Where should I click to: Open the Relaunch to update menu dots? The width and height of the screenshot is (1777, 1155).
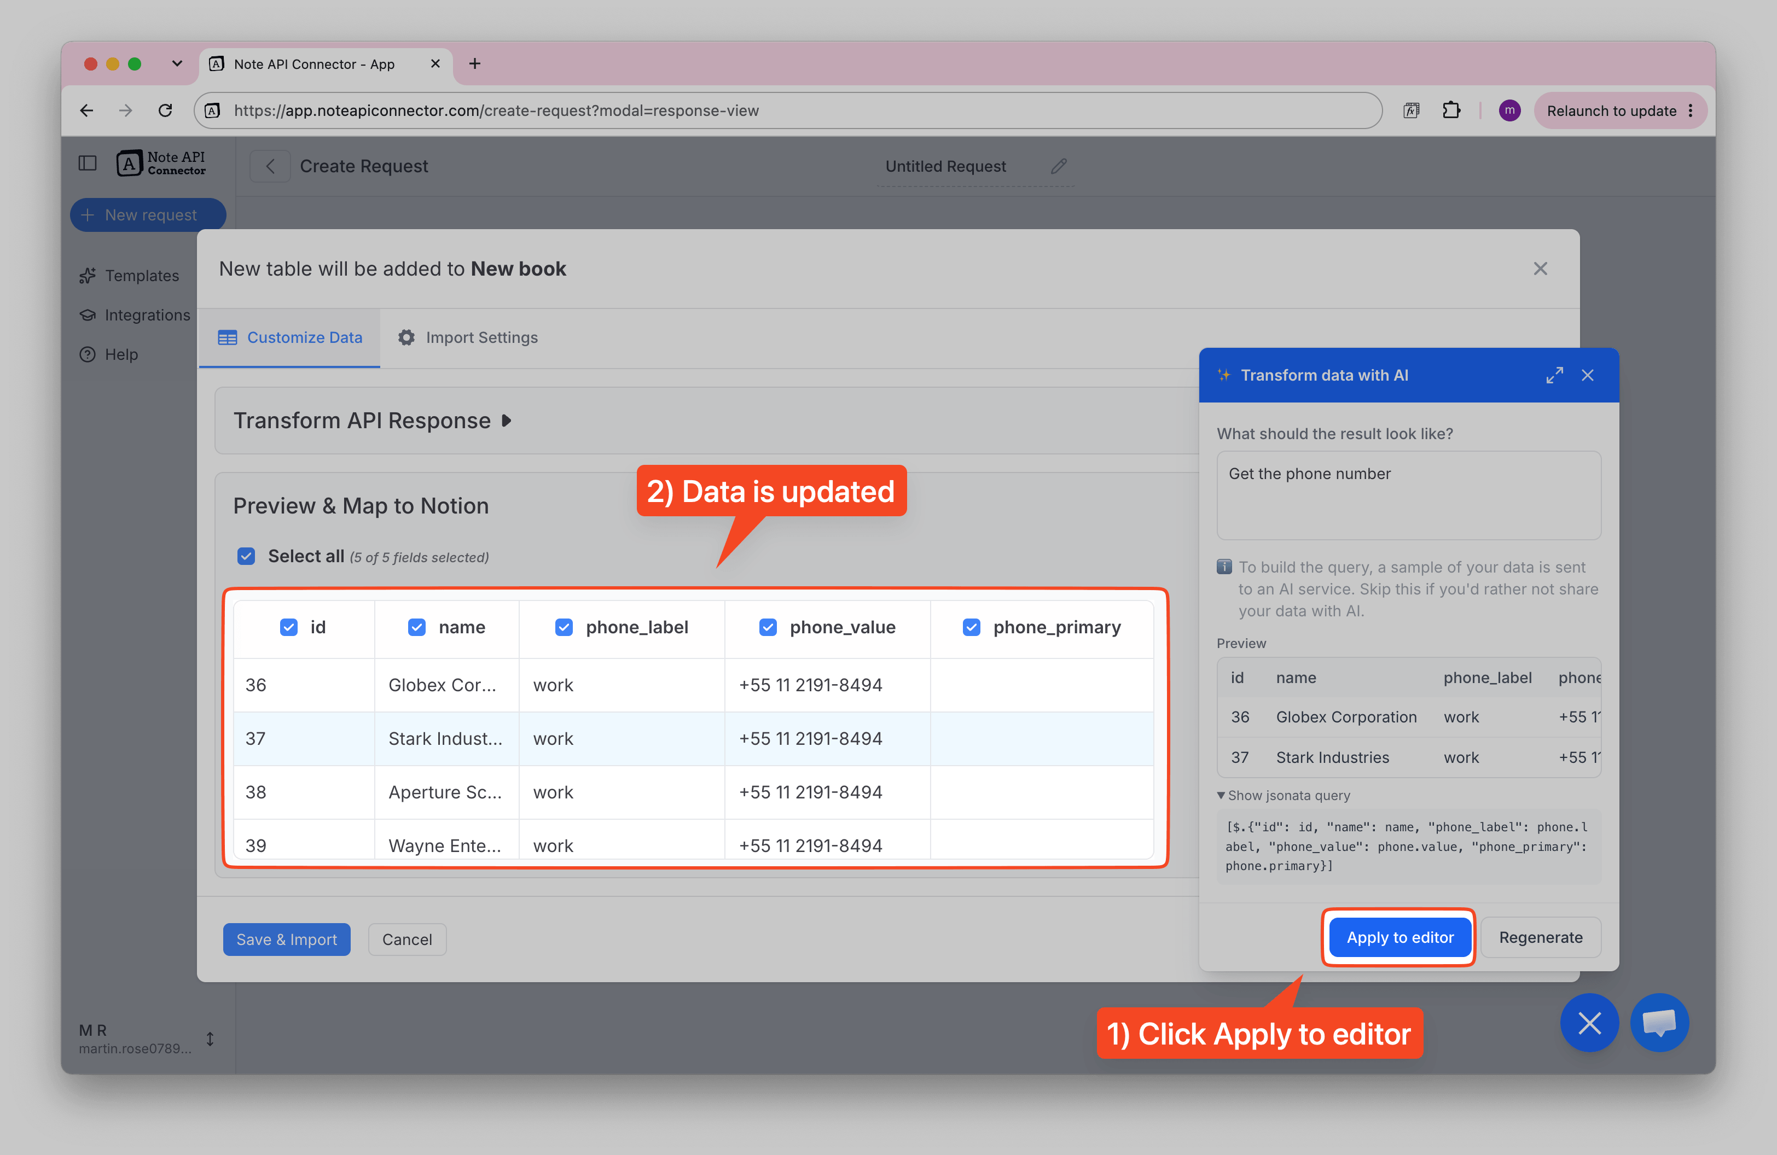1691,110
